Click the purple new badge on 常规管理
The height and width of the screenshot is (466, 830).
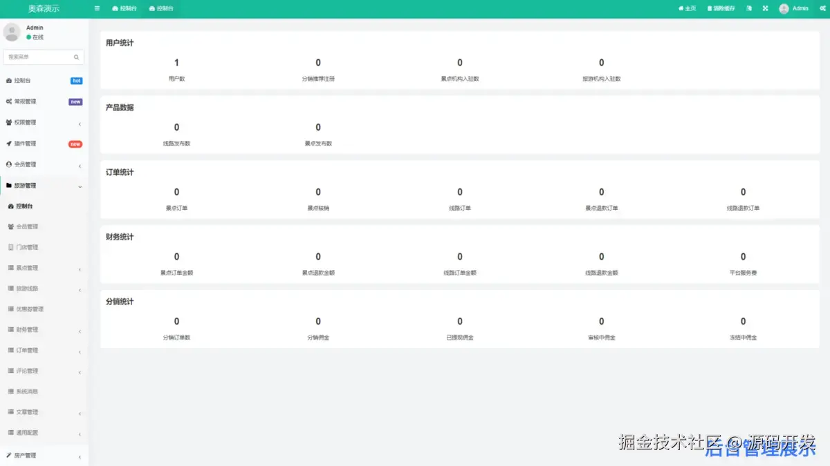point(75,101)
